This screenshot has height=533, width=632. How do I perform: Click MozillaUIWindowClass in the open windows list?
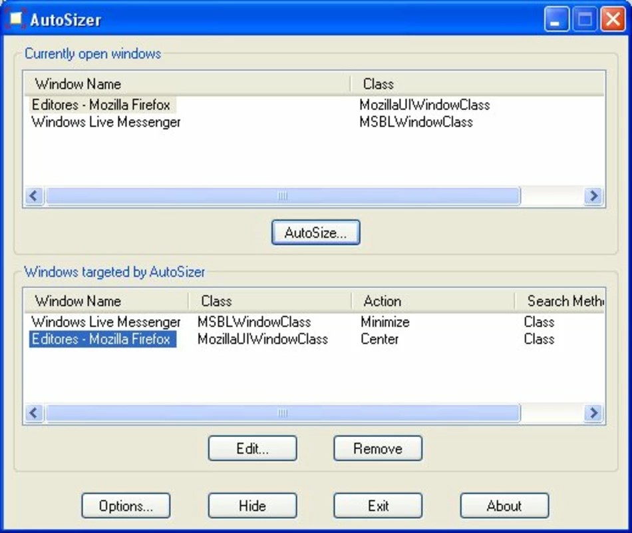tap(424, 105)
